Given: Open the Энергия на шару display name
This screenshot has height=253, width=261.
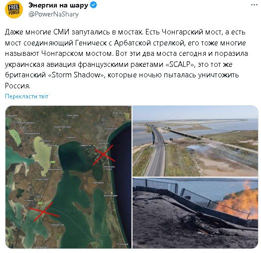Looking at the screenshot, I should 58,5.
